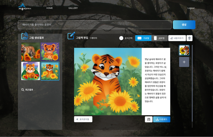Click the prompt text input field
The image size is (213, 137).
[x=94, y=25]
